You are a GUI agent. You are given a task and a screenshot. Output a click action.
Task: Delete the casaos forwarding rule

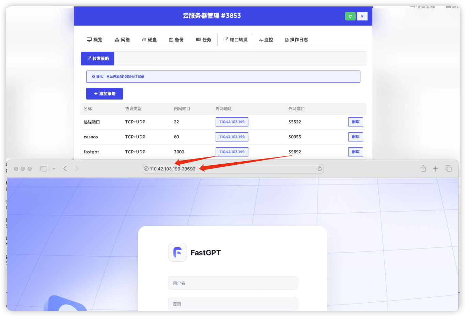point(356,137)
